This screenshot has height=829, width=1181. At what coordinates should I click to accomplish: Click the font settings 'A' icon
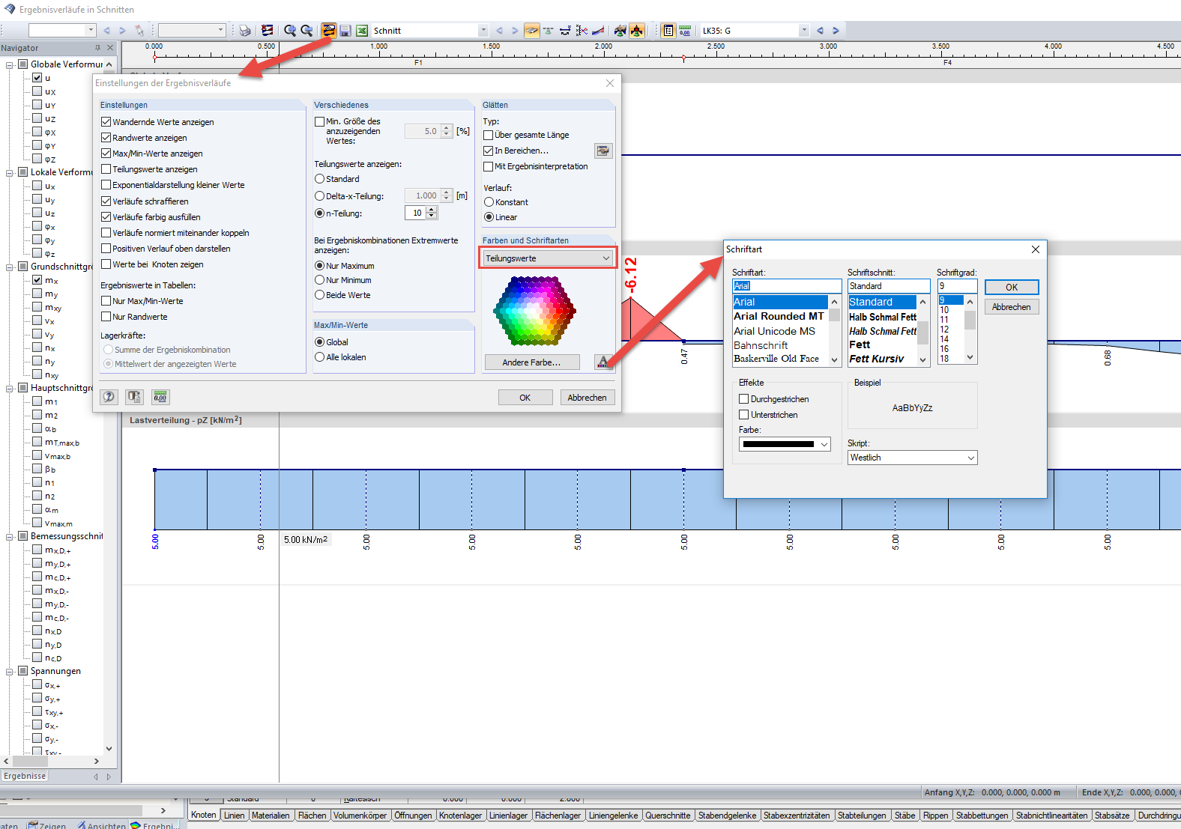[x=603, y=362]
